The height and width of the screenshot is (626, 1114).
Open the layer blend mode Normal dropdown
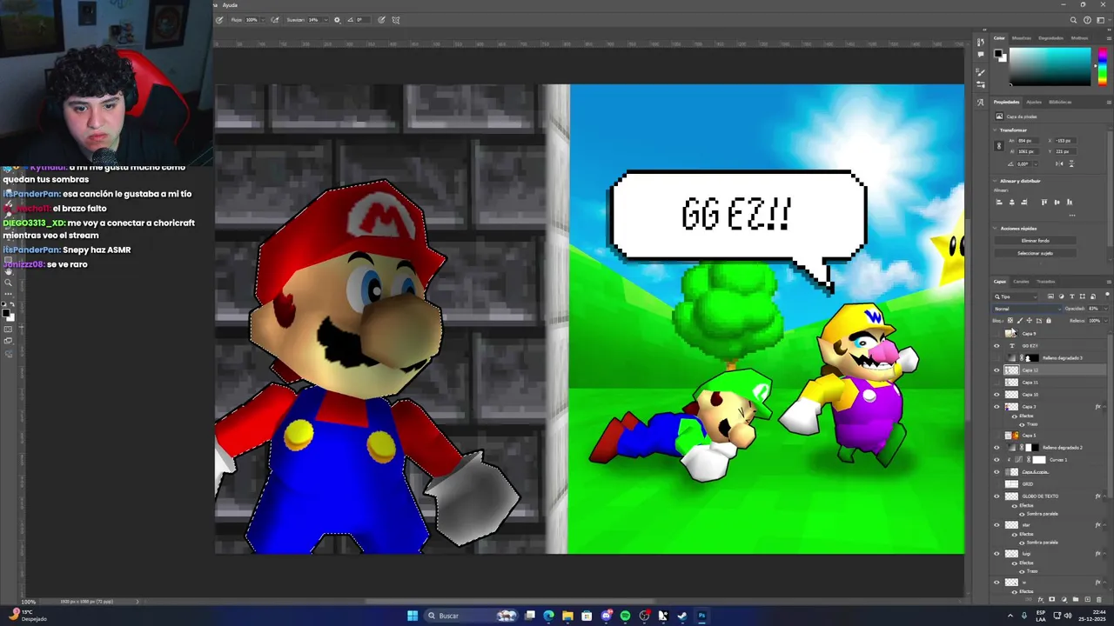click(1028, 309)
